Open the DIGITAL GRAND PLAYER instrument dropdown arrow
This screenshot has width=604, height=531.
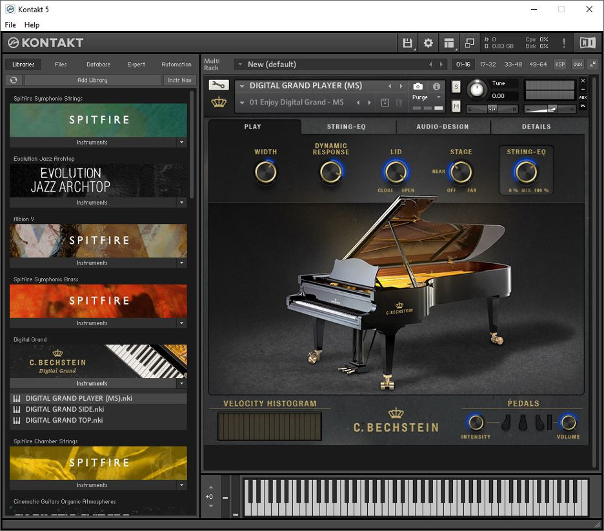point(242,86)
